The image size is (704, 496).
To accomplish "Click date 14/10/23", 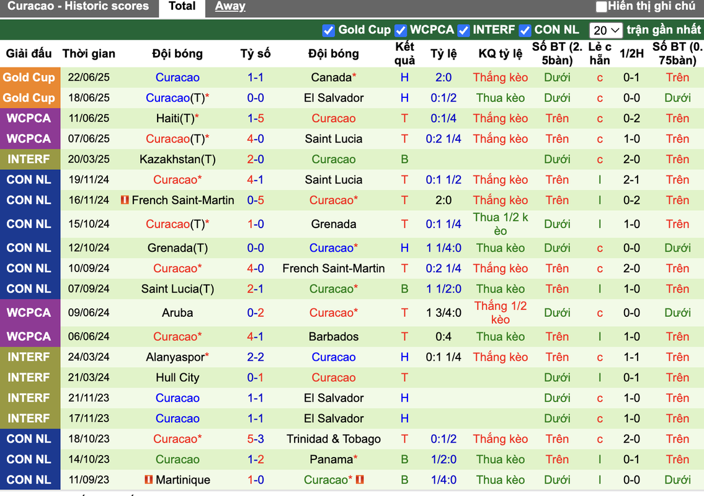I will pos(89,459).
